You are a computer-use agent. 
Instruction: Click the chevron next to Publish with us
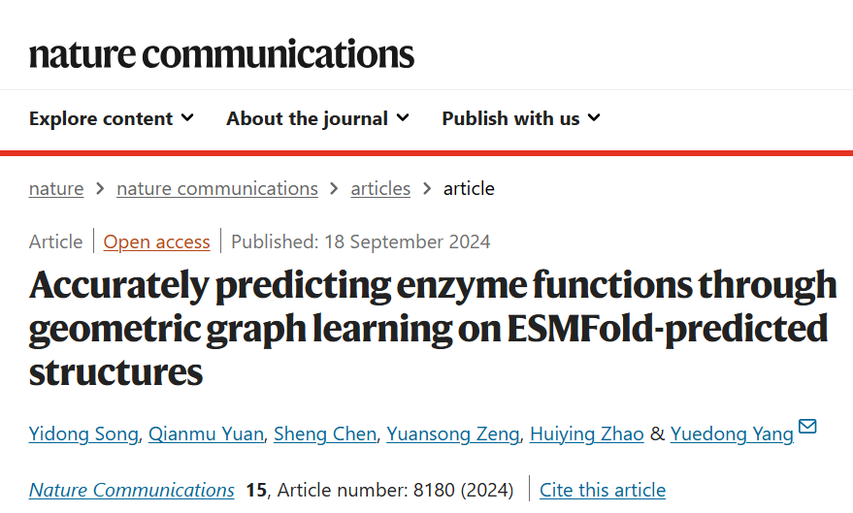[594, 118]
